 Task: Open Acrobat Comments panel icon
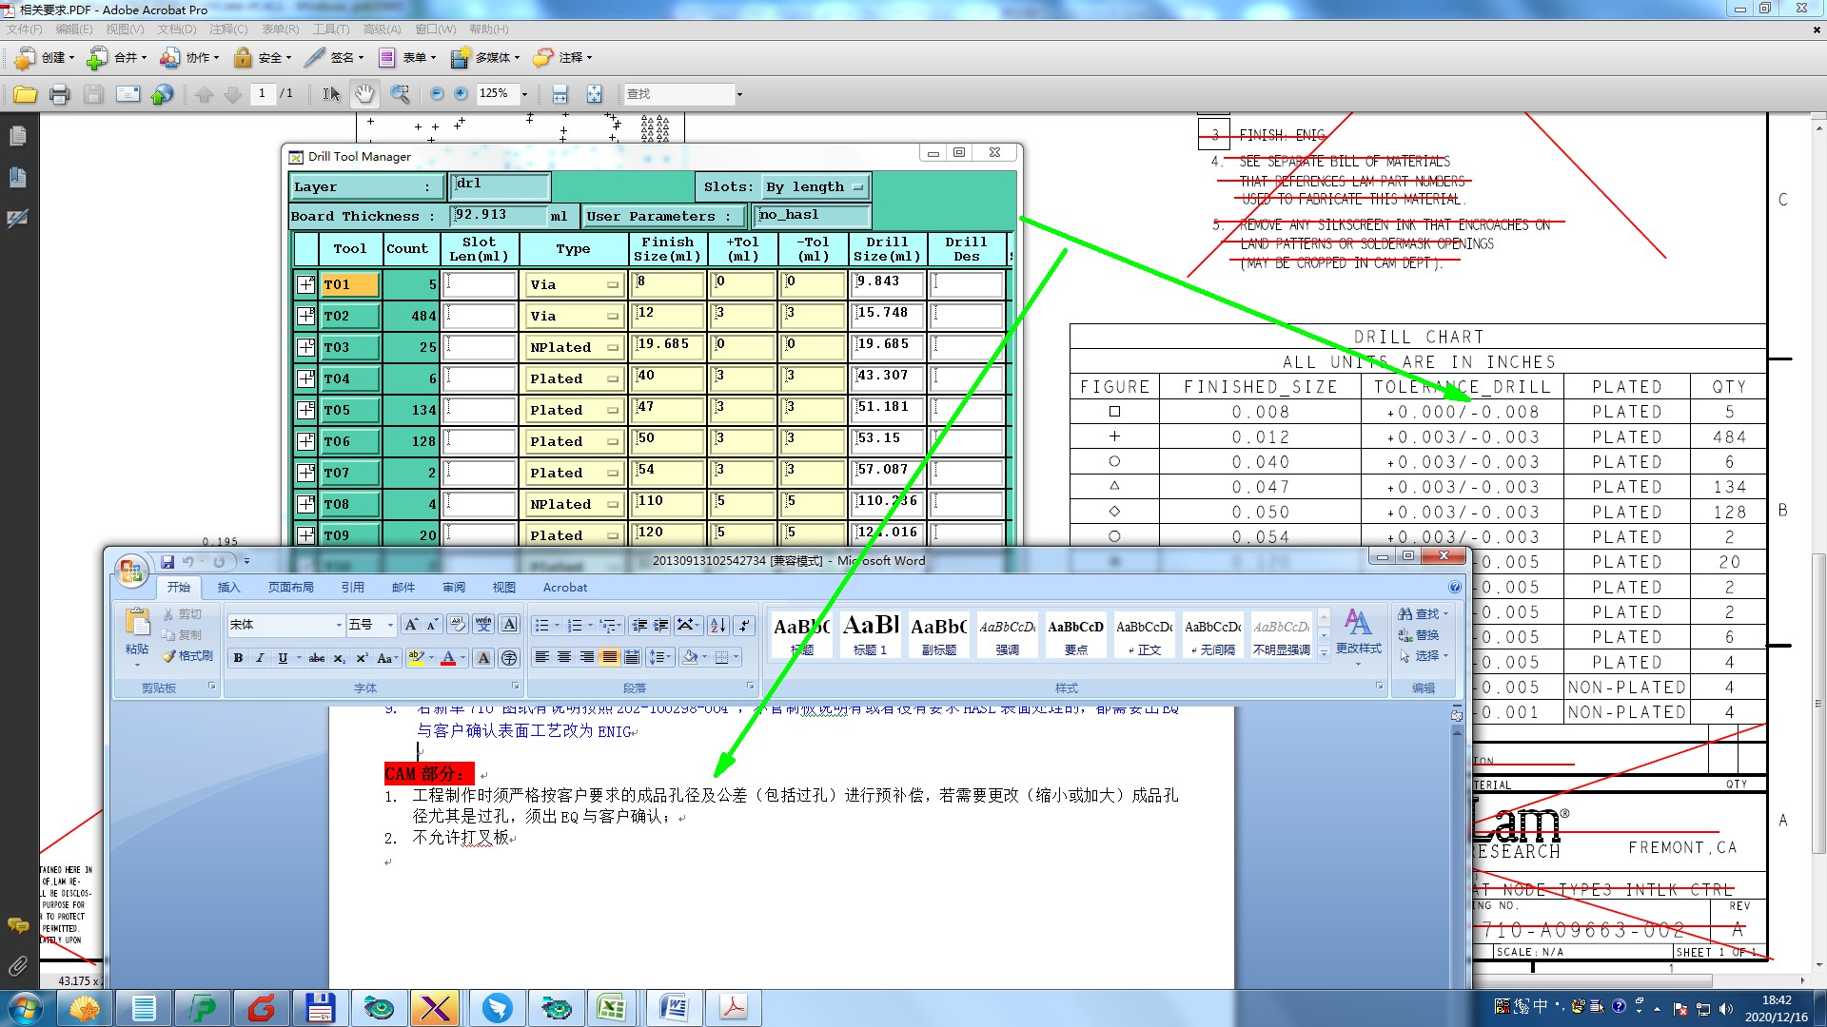(x=17, y=925)
